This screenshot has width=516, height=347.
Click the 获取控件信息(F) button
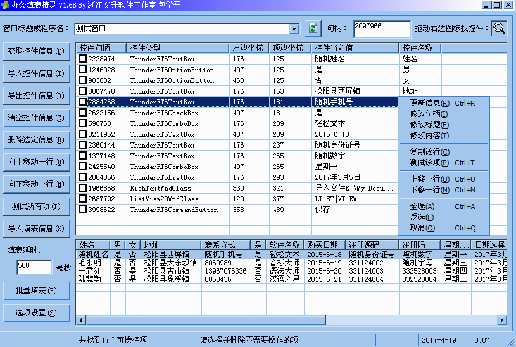[x=37, y=51]
